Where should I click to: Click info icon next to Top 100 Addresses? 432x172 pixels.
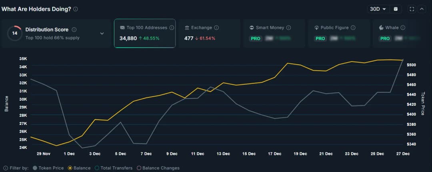tap(172, 28)
